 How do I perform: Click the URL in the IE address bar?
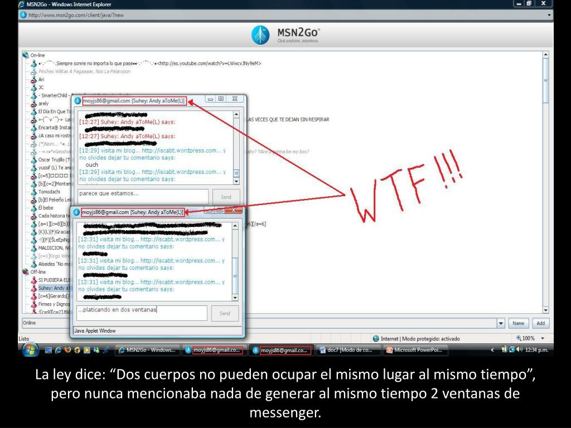tap(76, 15)
